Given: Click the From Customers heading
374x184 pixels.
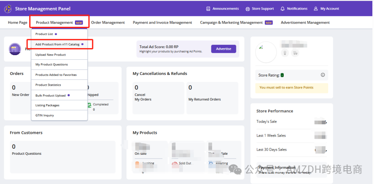Looking at the screenshot, I should pos(26,133).
